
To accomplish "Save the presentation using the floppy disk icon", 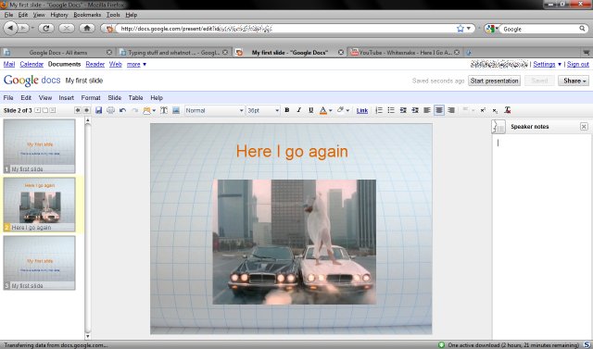I will pos(99,110).
